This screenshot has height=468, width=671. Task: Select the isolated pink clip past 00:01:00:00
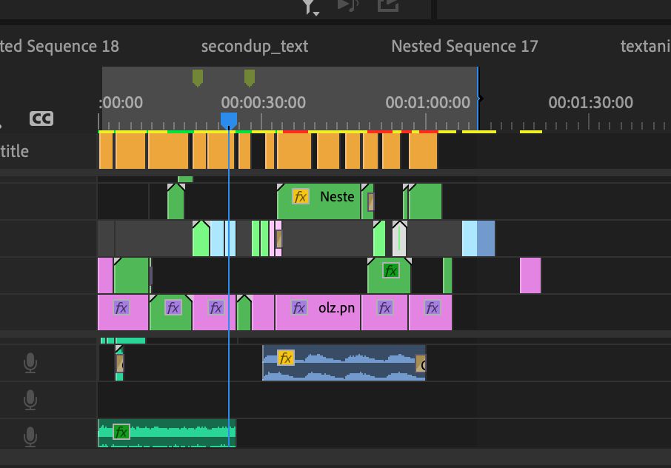[530, 275]
